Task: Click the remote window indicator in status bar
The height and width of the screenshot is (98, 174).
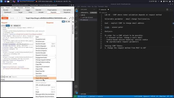Action: tap(75, 96)
